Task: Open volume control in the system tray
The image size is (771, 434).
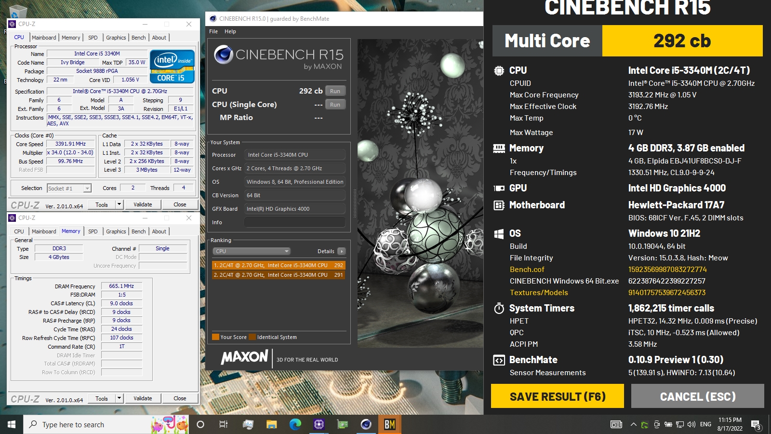Action: 691,424
